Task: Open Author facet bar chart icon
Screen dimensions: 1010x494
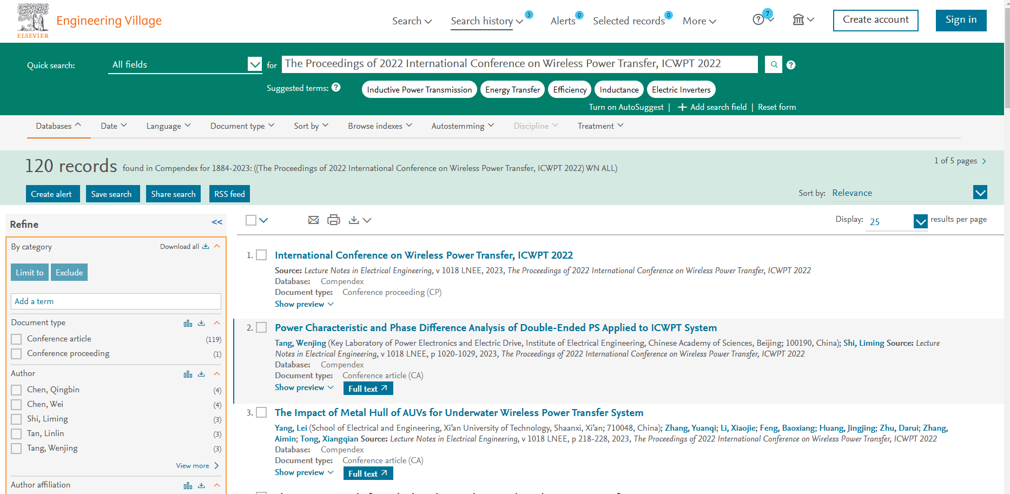Action: (188, 374)
